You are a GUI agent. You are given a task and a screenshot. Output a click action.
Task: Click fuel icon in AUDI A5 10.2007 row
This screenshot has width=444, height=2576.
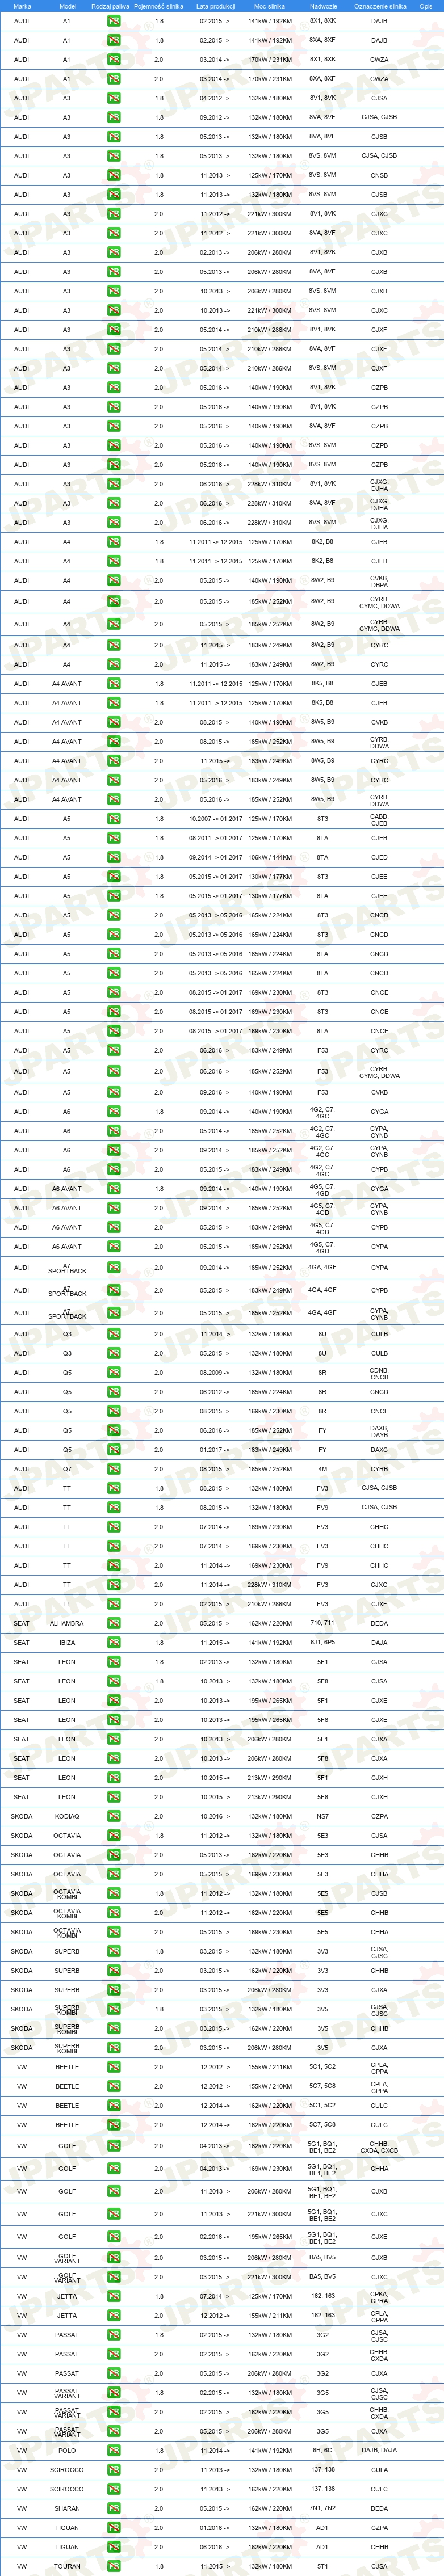[114, 818]
